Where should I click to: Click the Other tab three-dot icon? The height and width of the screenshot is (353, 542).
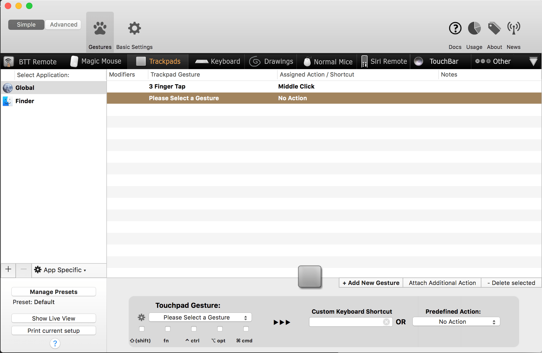483,61
